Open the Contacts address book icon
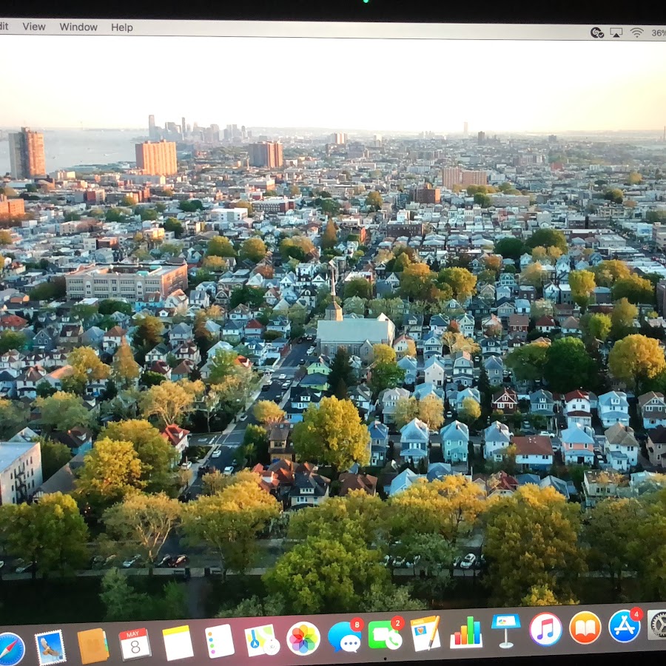Image resolution: width=666 pixels, height=666 pixels. click(92, 645)
